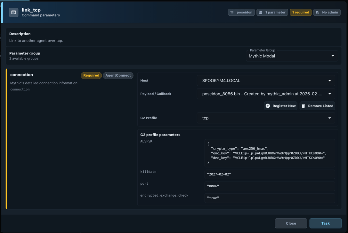This screenshot has width=348, height=233.
Task: Open the Parameter Group dropdown showing Mythic Modal
Action: pyautogui.click(x=292, y=56)
